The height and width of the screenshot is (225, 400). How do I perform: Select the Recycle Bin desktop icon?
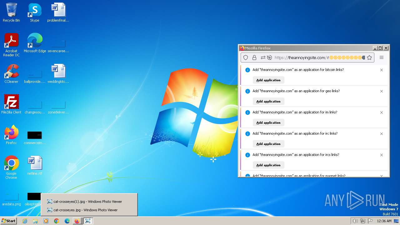tap(11, 12)
